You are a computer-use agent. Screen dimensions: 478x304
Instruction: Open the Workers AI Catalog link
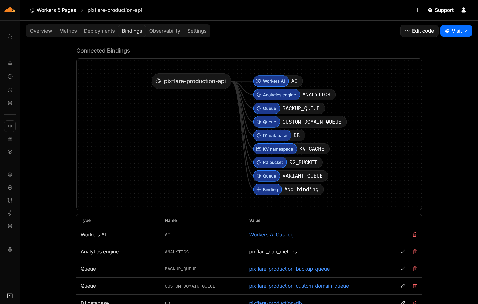click(271, 235)
